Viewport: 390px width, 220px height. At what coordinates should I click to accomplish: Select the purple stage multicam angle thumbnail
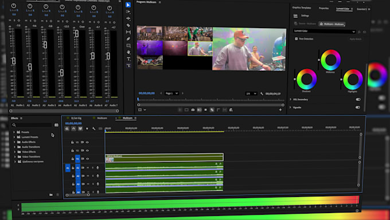pyautogui.click(x=150, y=48)
